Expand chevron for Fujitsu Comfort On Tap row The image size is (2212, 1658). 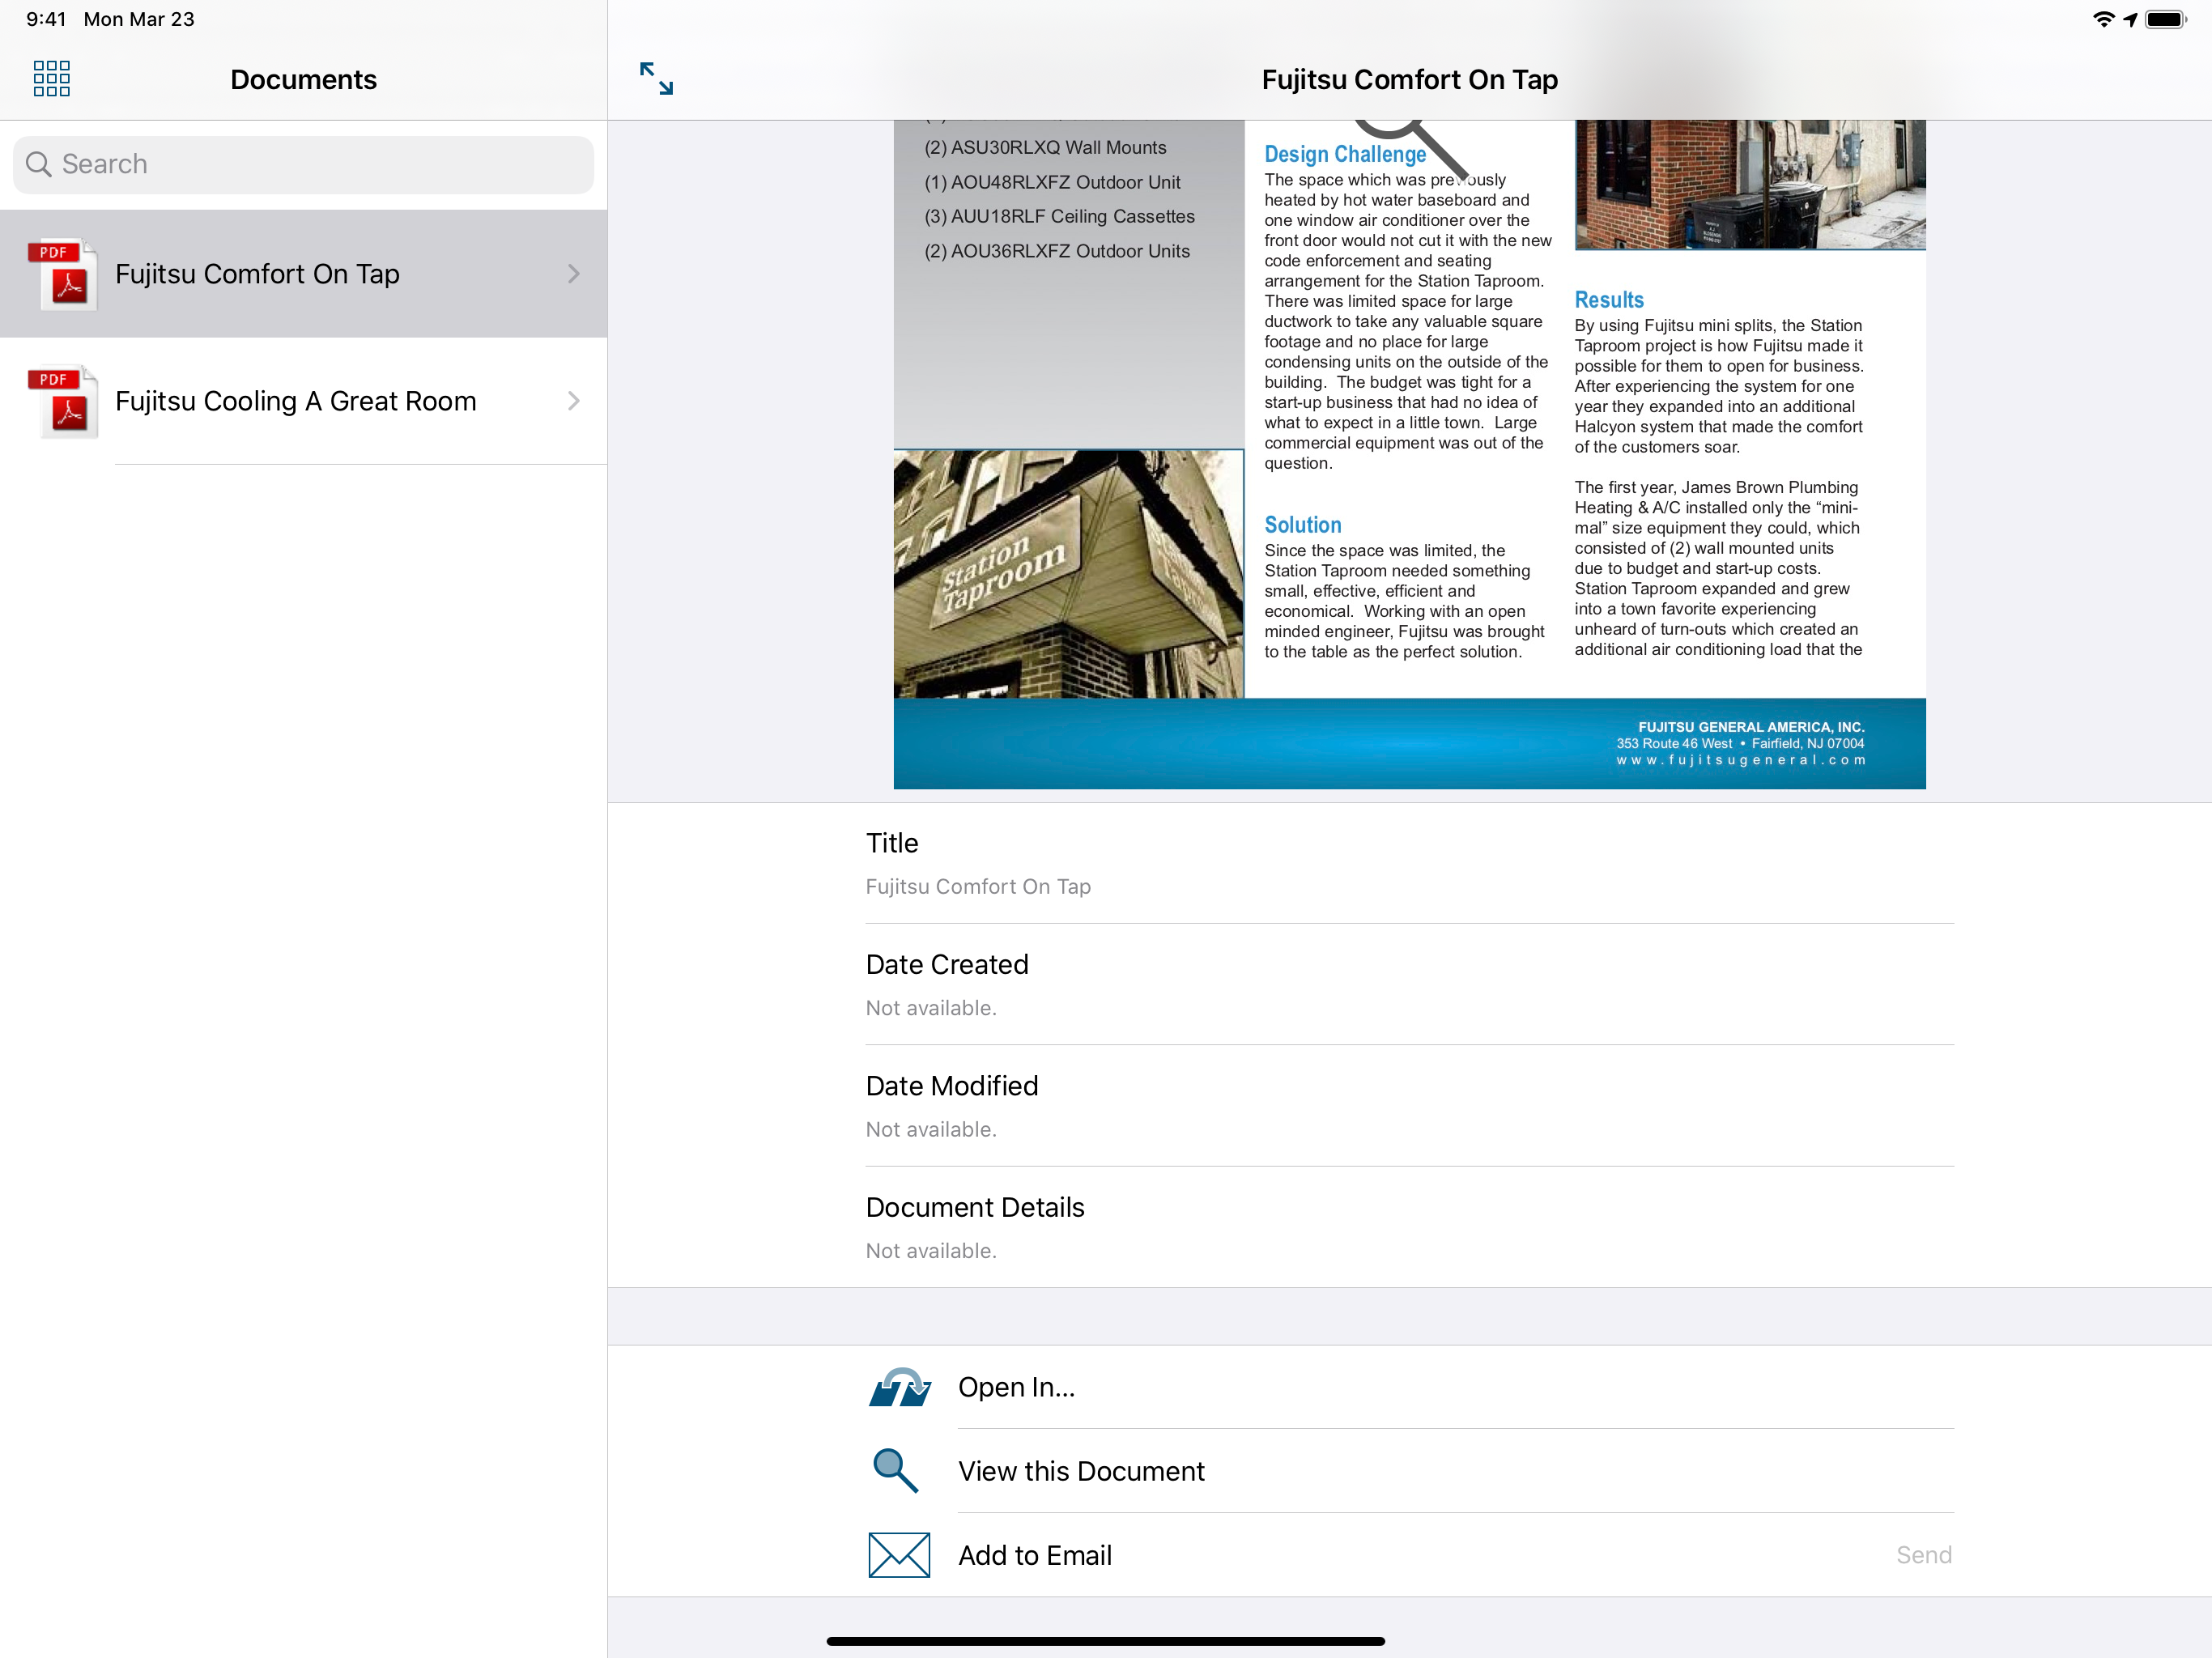point(573,273)
